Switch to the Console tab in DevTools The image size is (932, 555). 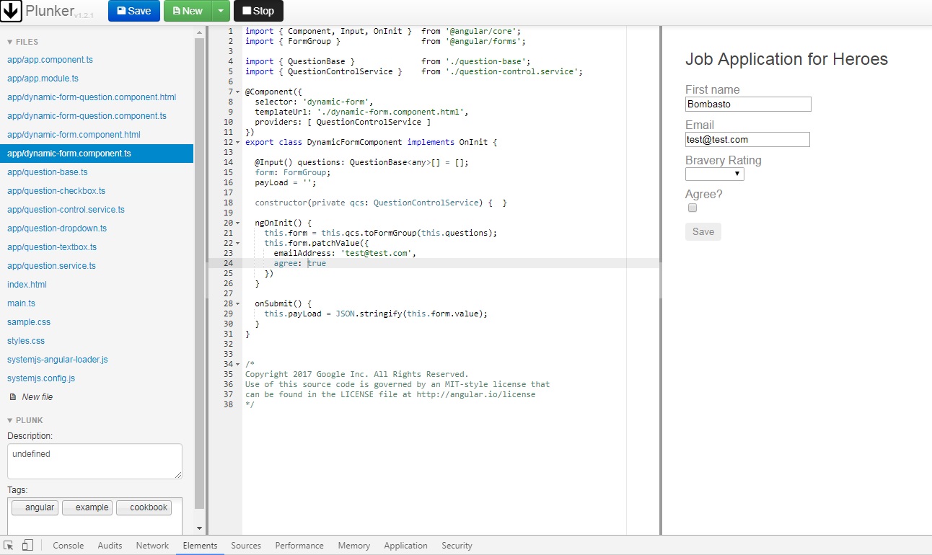[x=68, y=546]
